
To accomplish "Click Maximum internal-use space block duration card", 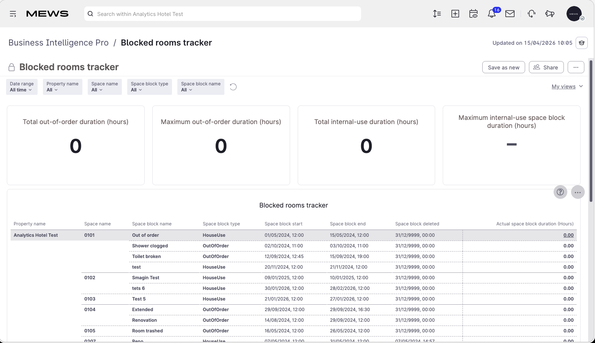I will [x=511, y=145].
